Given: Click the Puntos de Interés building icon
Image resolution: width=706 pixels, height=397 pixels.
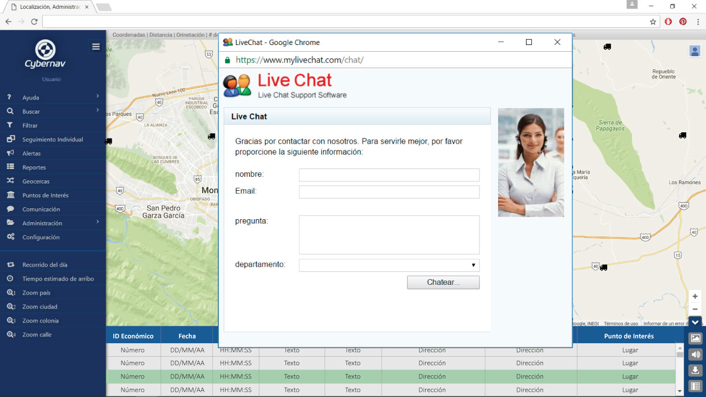Looking at the screenshot, I should coord(10,195).
